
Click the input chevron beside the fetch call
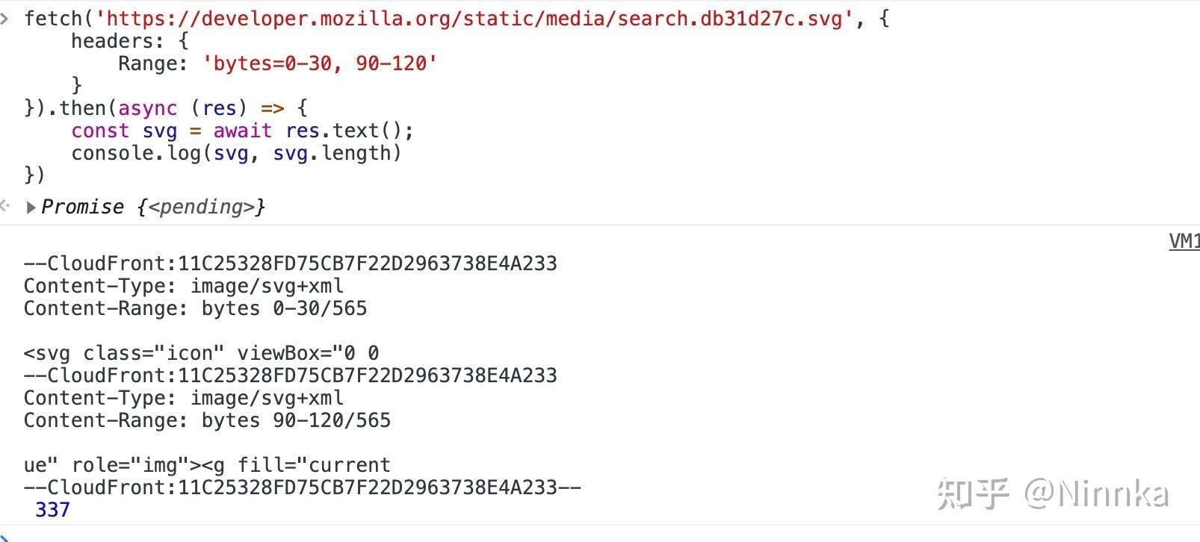(x=5, y=19)
